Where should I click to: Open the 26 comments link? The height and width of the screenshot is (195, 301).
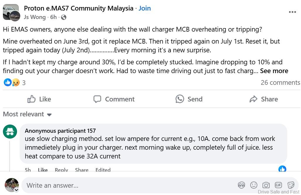280,82
